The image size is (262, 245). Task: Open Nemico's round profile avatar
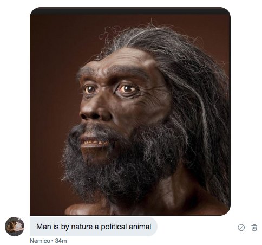tap(15, 227)
